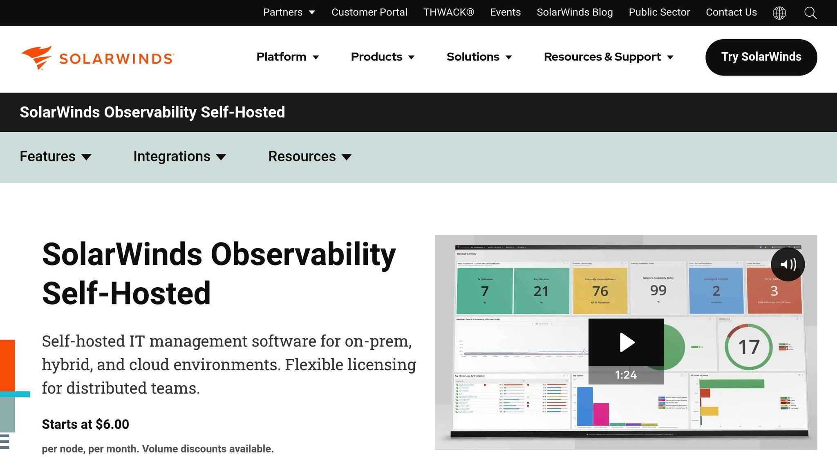Expand the Partners dropdown
The width and height of the screenshot is (837, 470).
tap(289, 12)
